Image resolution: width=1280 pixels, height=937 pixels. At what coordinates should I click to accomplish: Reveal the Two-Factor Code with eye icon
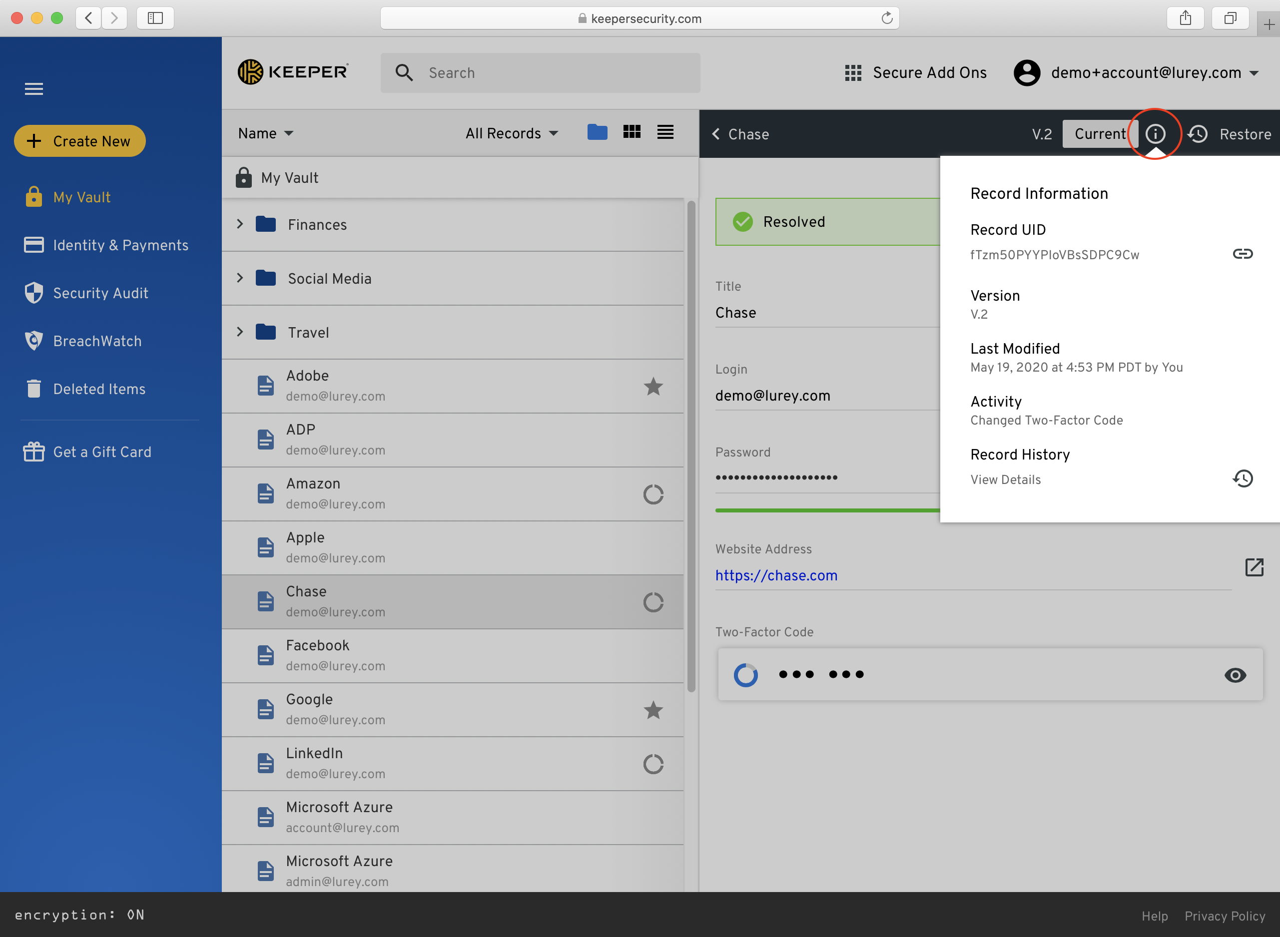(x=1235, y=674)
